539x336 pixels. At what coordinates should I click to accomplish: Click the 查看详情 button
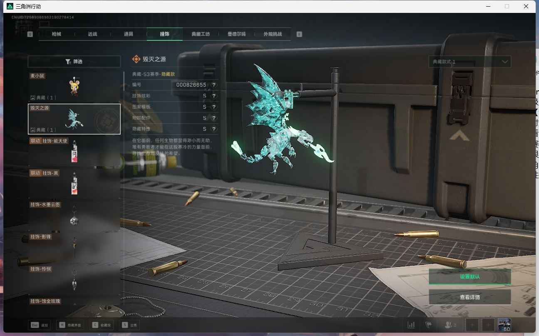coord(470,297)
